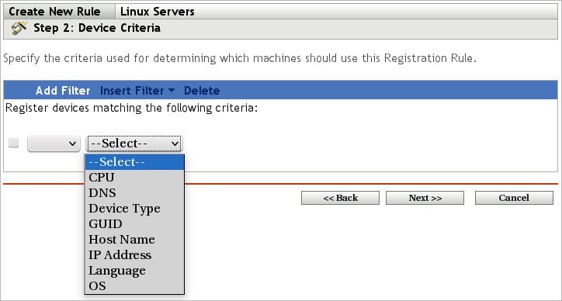Go to previous step with << Back
This screenshot has width=562, height=301.
(x=340, y=198)
